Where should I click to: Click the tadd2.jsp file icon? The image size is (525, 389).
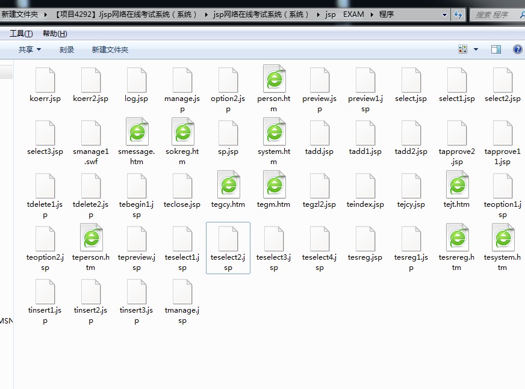pyautogui.click(x=411, y=133)
